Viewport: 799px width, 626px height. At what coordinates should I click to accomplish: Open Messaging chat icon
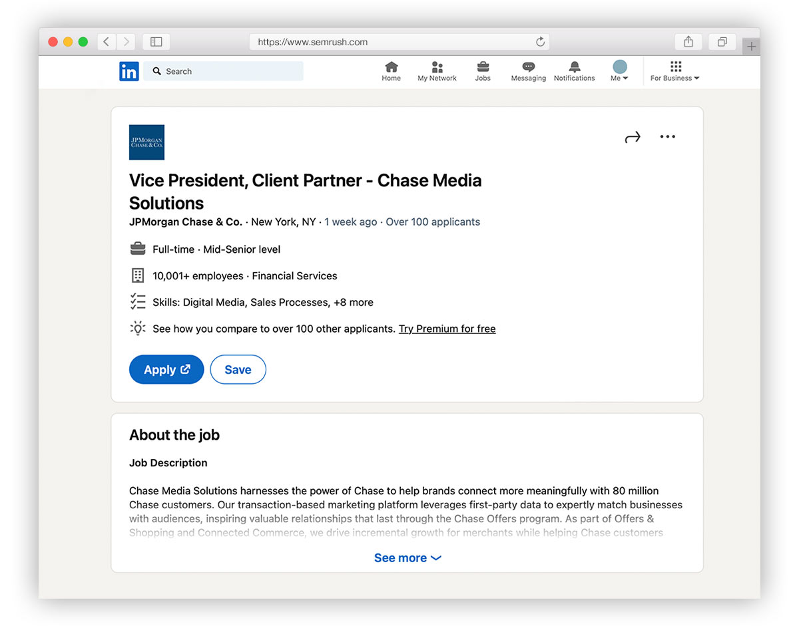click(528, 67)
